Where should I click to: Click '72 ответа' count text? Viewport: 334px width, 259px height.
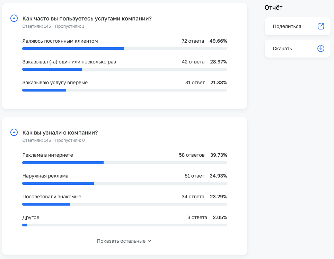[x=193, y=41]
